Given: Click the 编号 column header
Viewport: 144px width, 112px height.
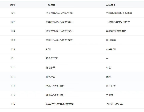Looking at the screenshot, I should pos(13,5).
